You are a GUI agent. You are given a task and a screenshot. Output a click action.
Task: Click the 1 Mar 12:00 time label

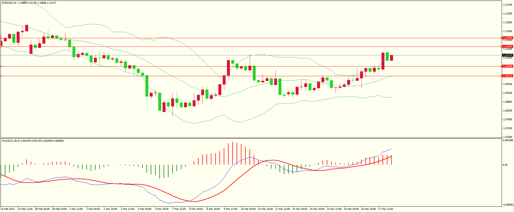(76, 209)
